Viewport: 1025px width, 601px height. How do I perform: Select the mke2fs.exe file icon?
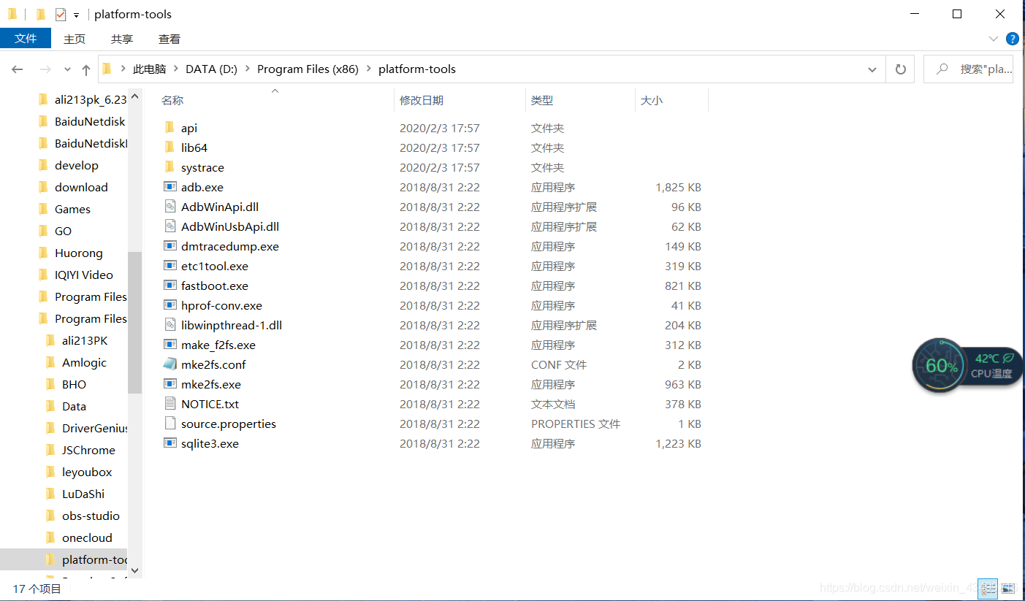[169, 384]
